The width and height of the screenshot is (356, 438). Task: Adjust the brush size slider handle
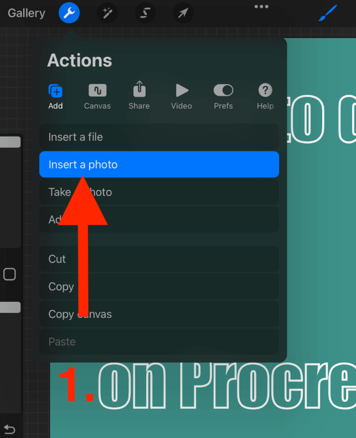click(11, 142)
